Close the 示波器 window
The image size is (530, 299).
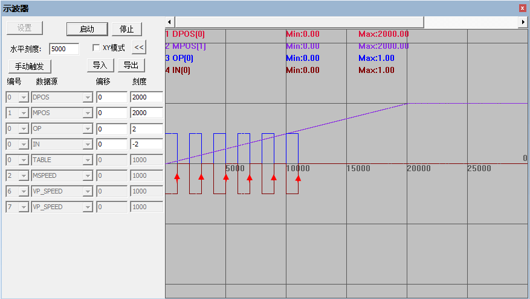523,8
